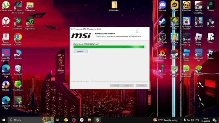Open the 3D Vision Photo Viewer shortcut
This screenshot has width=219, height=123.
point(18,8)
